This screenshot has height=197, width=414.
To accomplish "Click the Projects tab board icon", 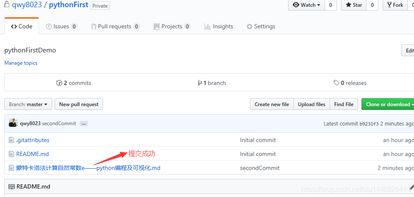I will [x=156, y=27].
